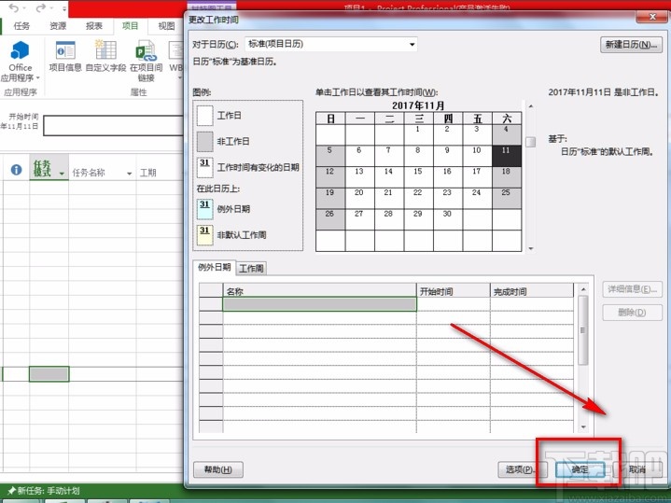Open Project Information (项目信息) icon

click(x=65, y=50)
